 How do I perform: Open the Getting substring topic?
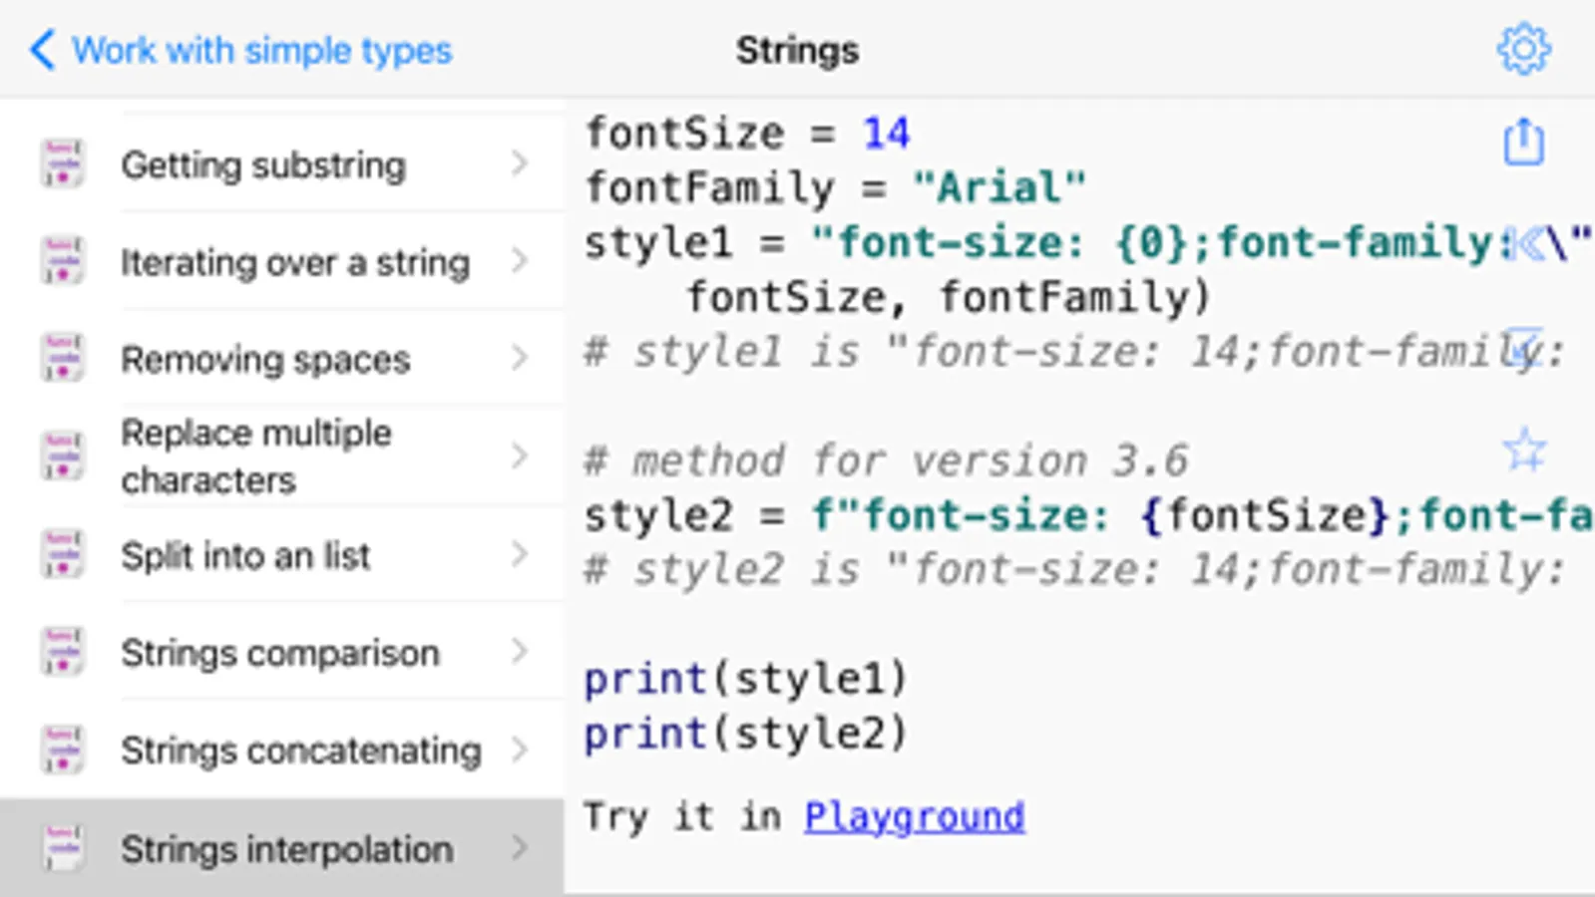pos(263,164)
